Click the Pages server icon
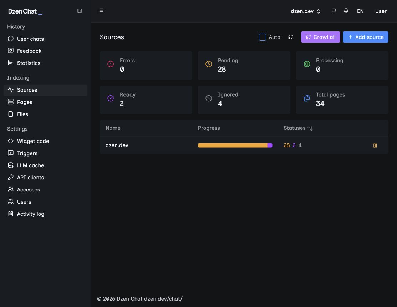 11,102
